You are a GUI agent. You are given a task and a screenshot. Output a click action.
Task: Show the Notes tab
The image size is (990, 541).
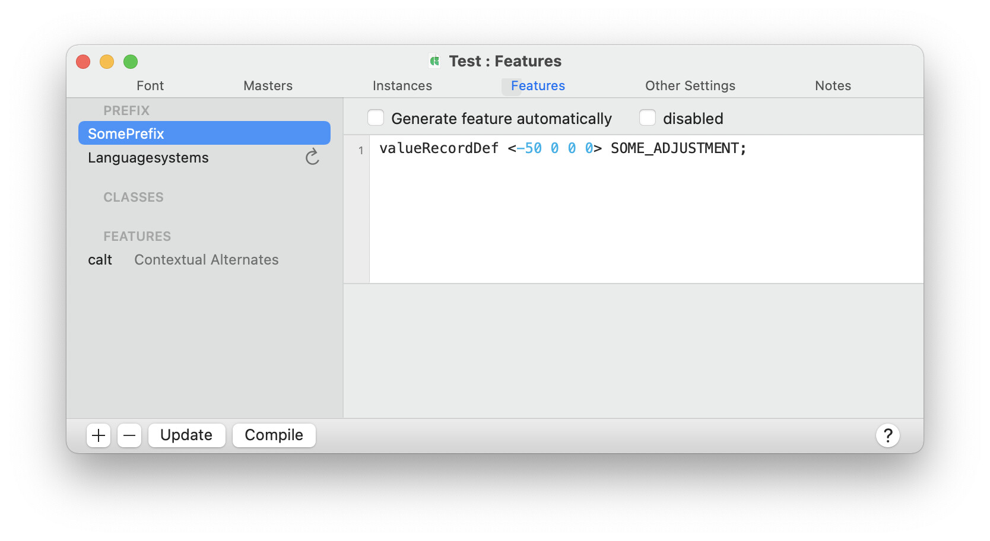832,86
